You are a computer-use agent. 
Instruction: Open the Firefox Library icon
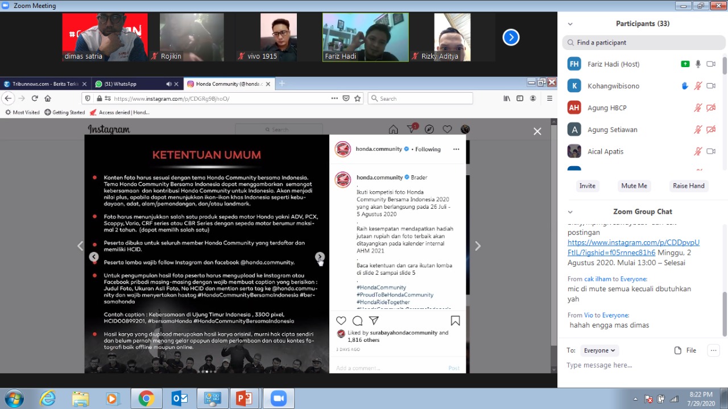point(507,98)
